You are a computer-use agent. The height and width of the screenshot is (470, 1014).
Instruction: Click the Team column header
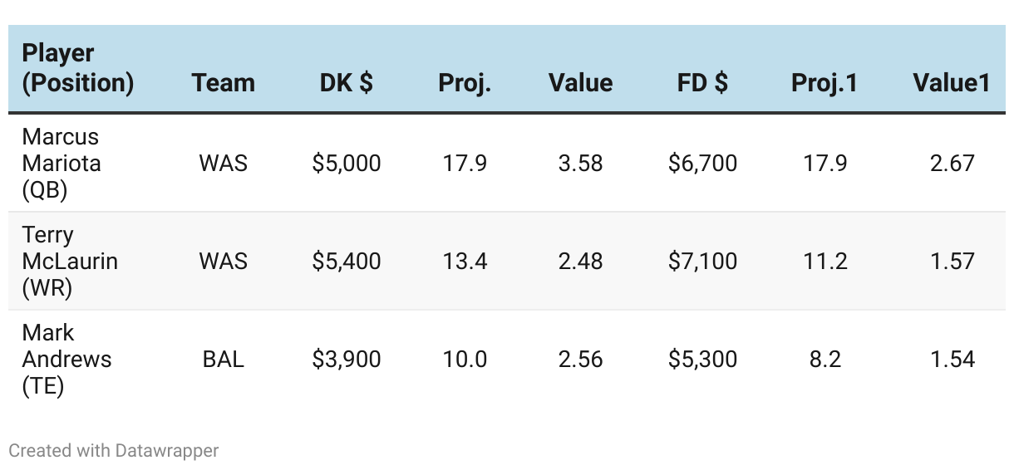coord(223,83)
